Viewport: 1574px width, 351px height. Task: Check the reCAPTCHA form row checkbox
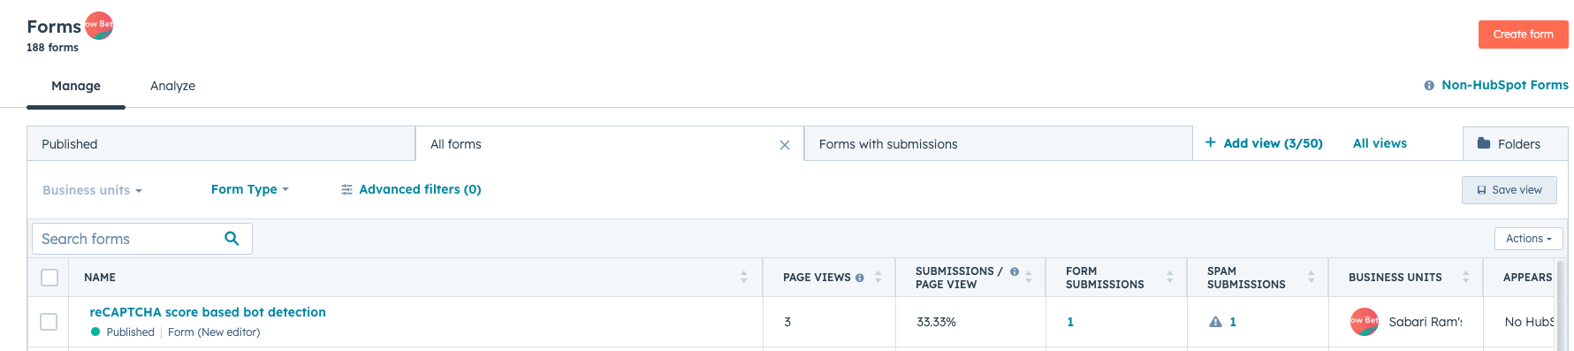click(x=49, y=322)
